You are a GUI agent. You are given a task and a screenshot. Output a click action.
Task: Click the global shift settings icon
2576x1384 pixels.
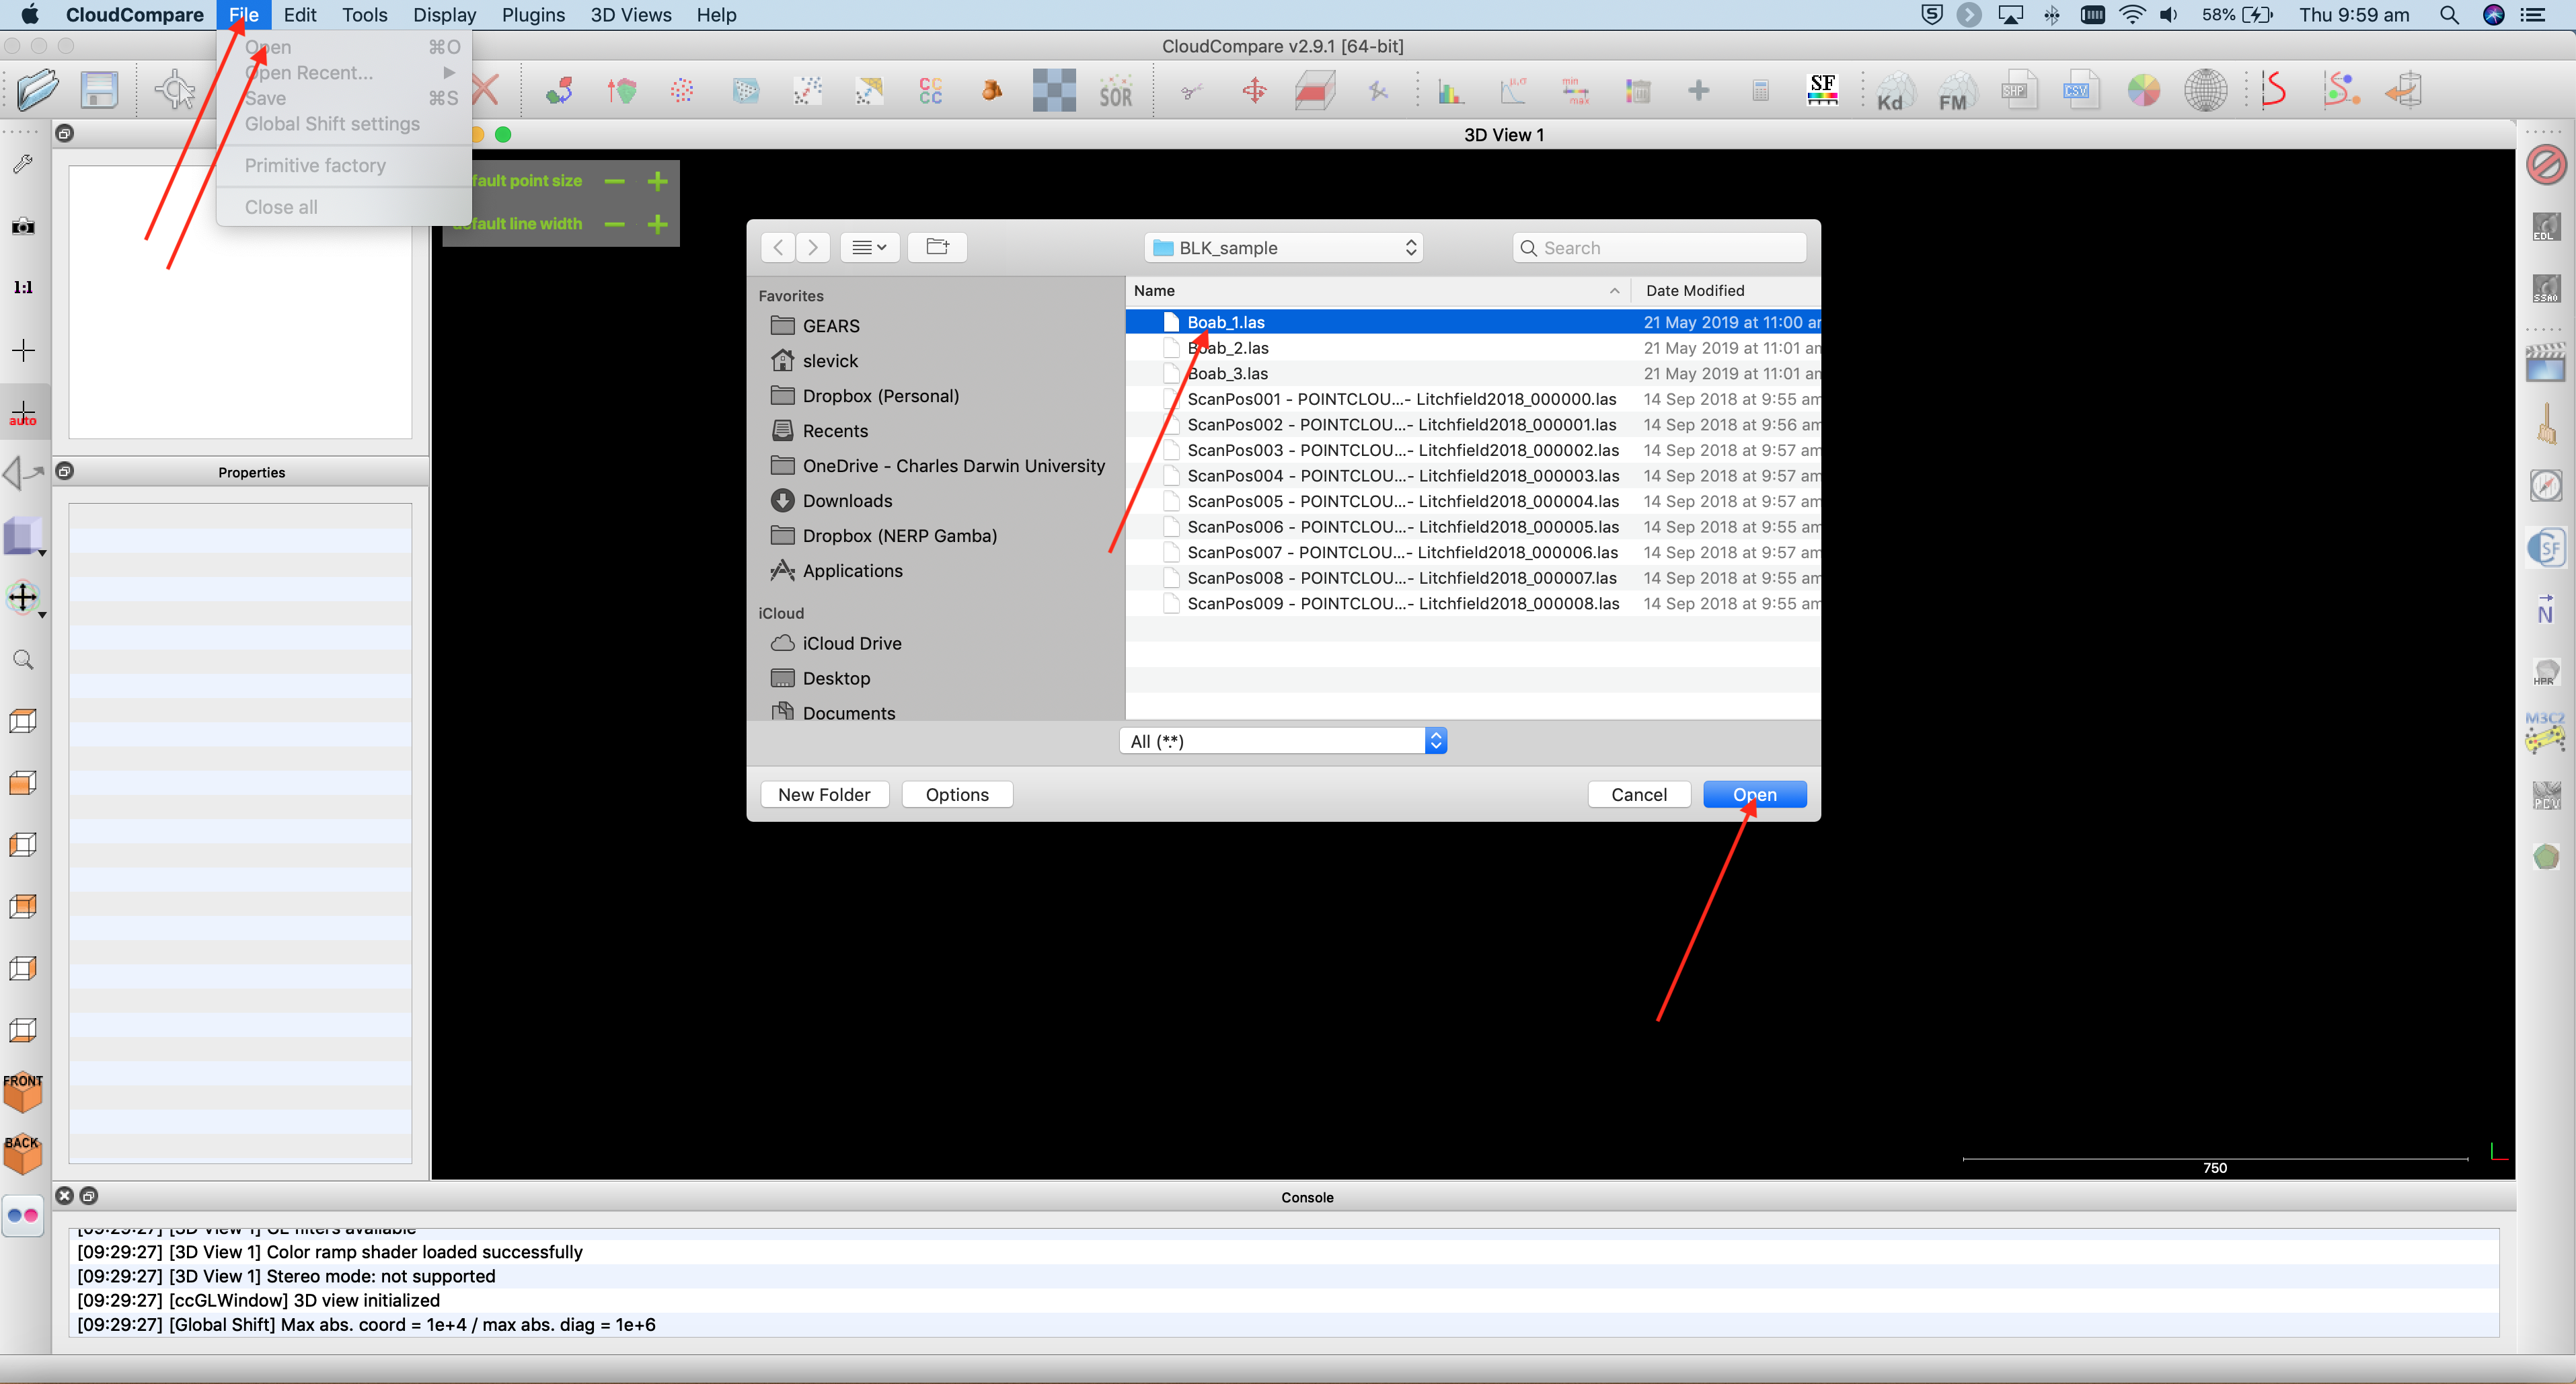pos(330,122)
